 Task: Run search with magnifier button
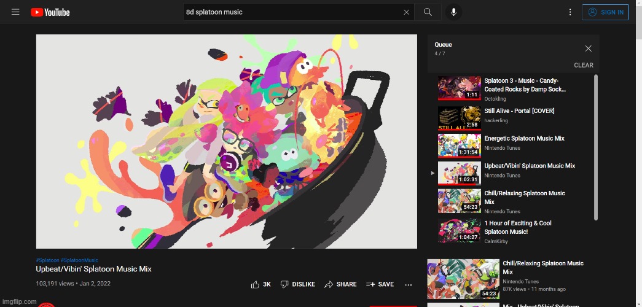click(428, 12)
